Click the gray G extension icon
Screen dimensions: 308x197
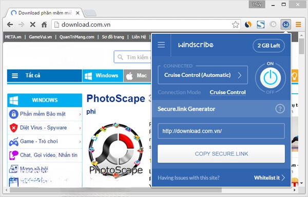(273, 24)
